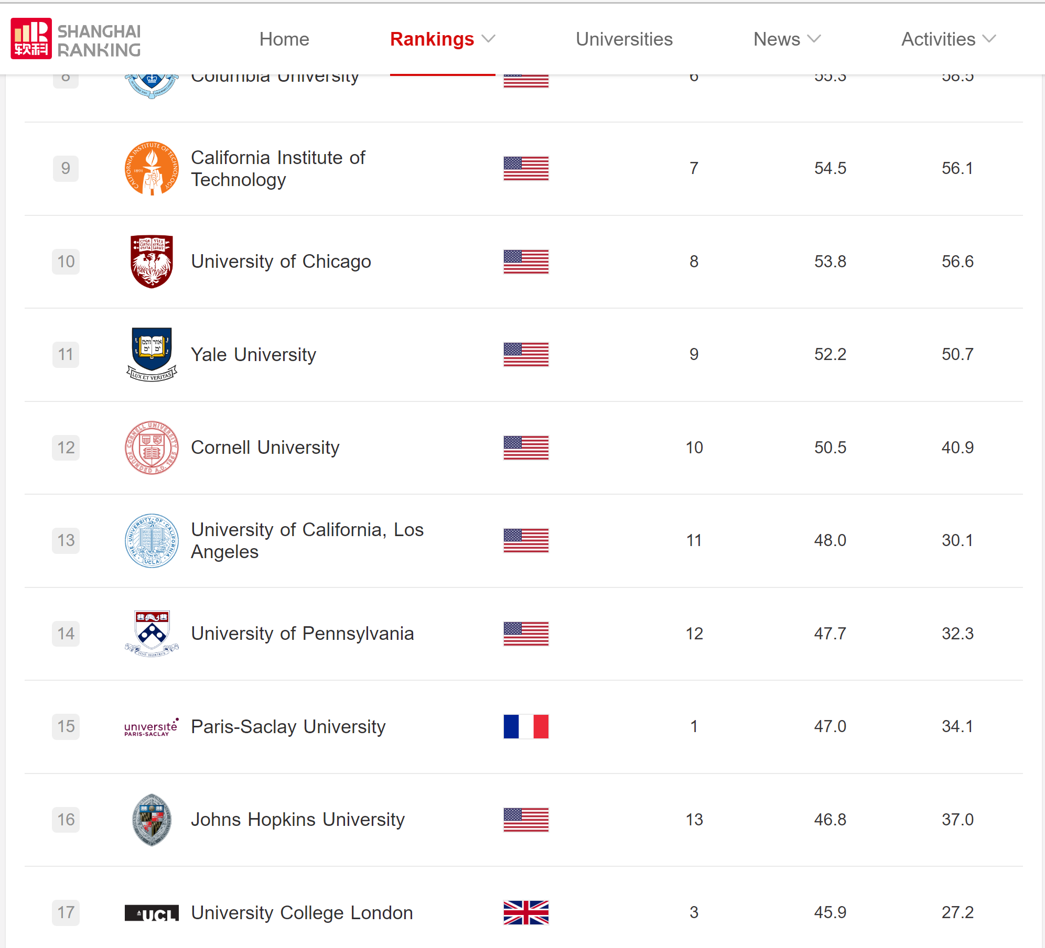
Task: Open the Paris-Saclay University link
Action: point(288,727)
